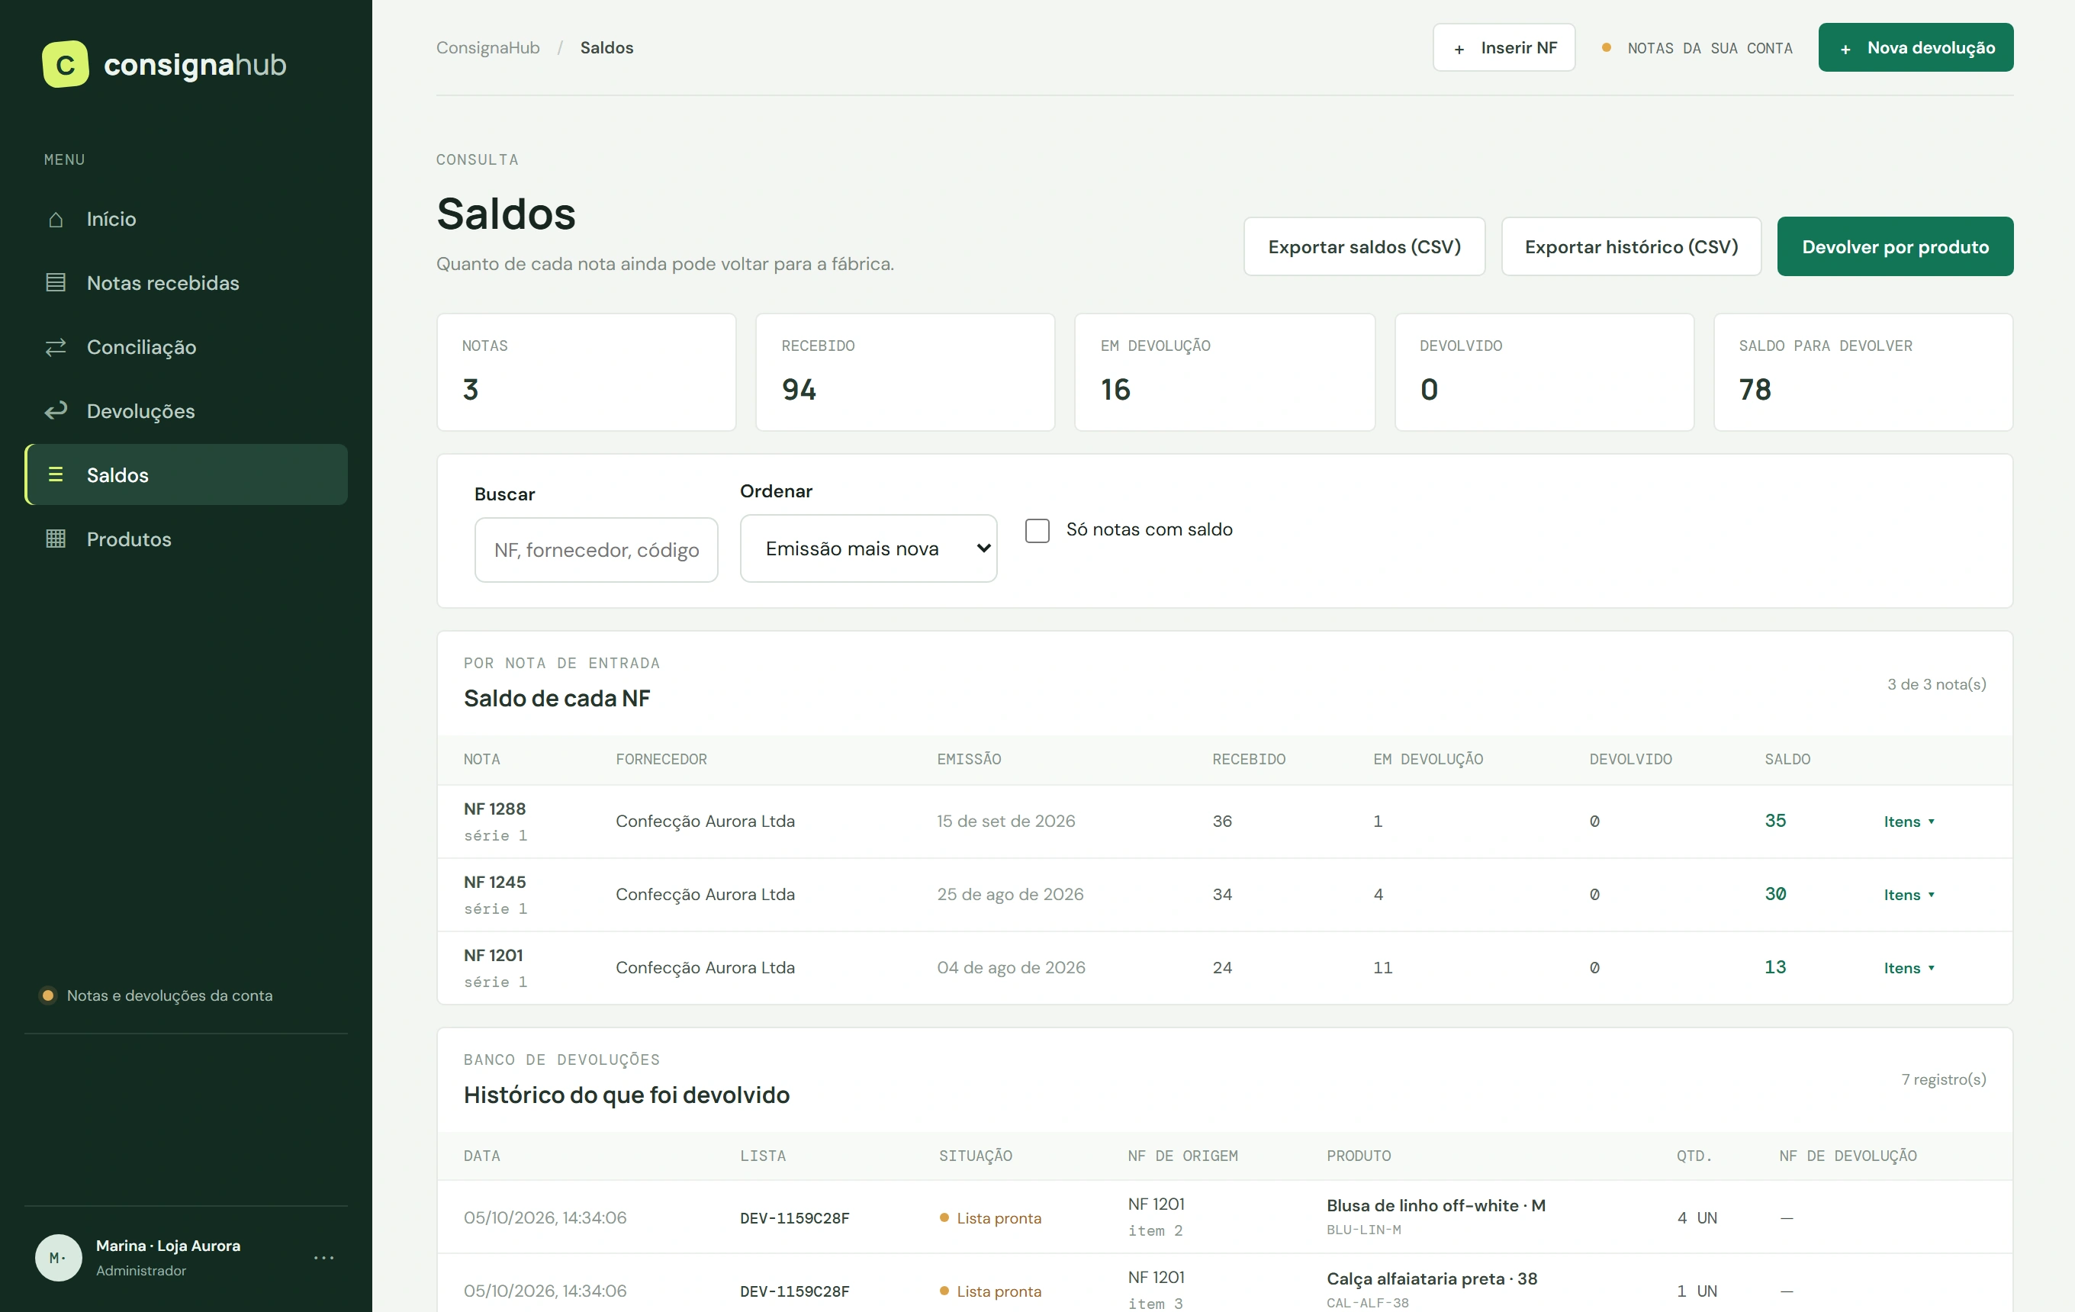Click the ConsignaHub breadcrumb link
Image resolution: width=2075 pixels, height=1312 pixels.
487,47
